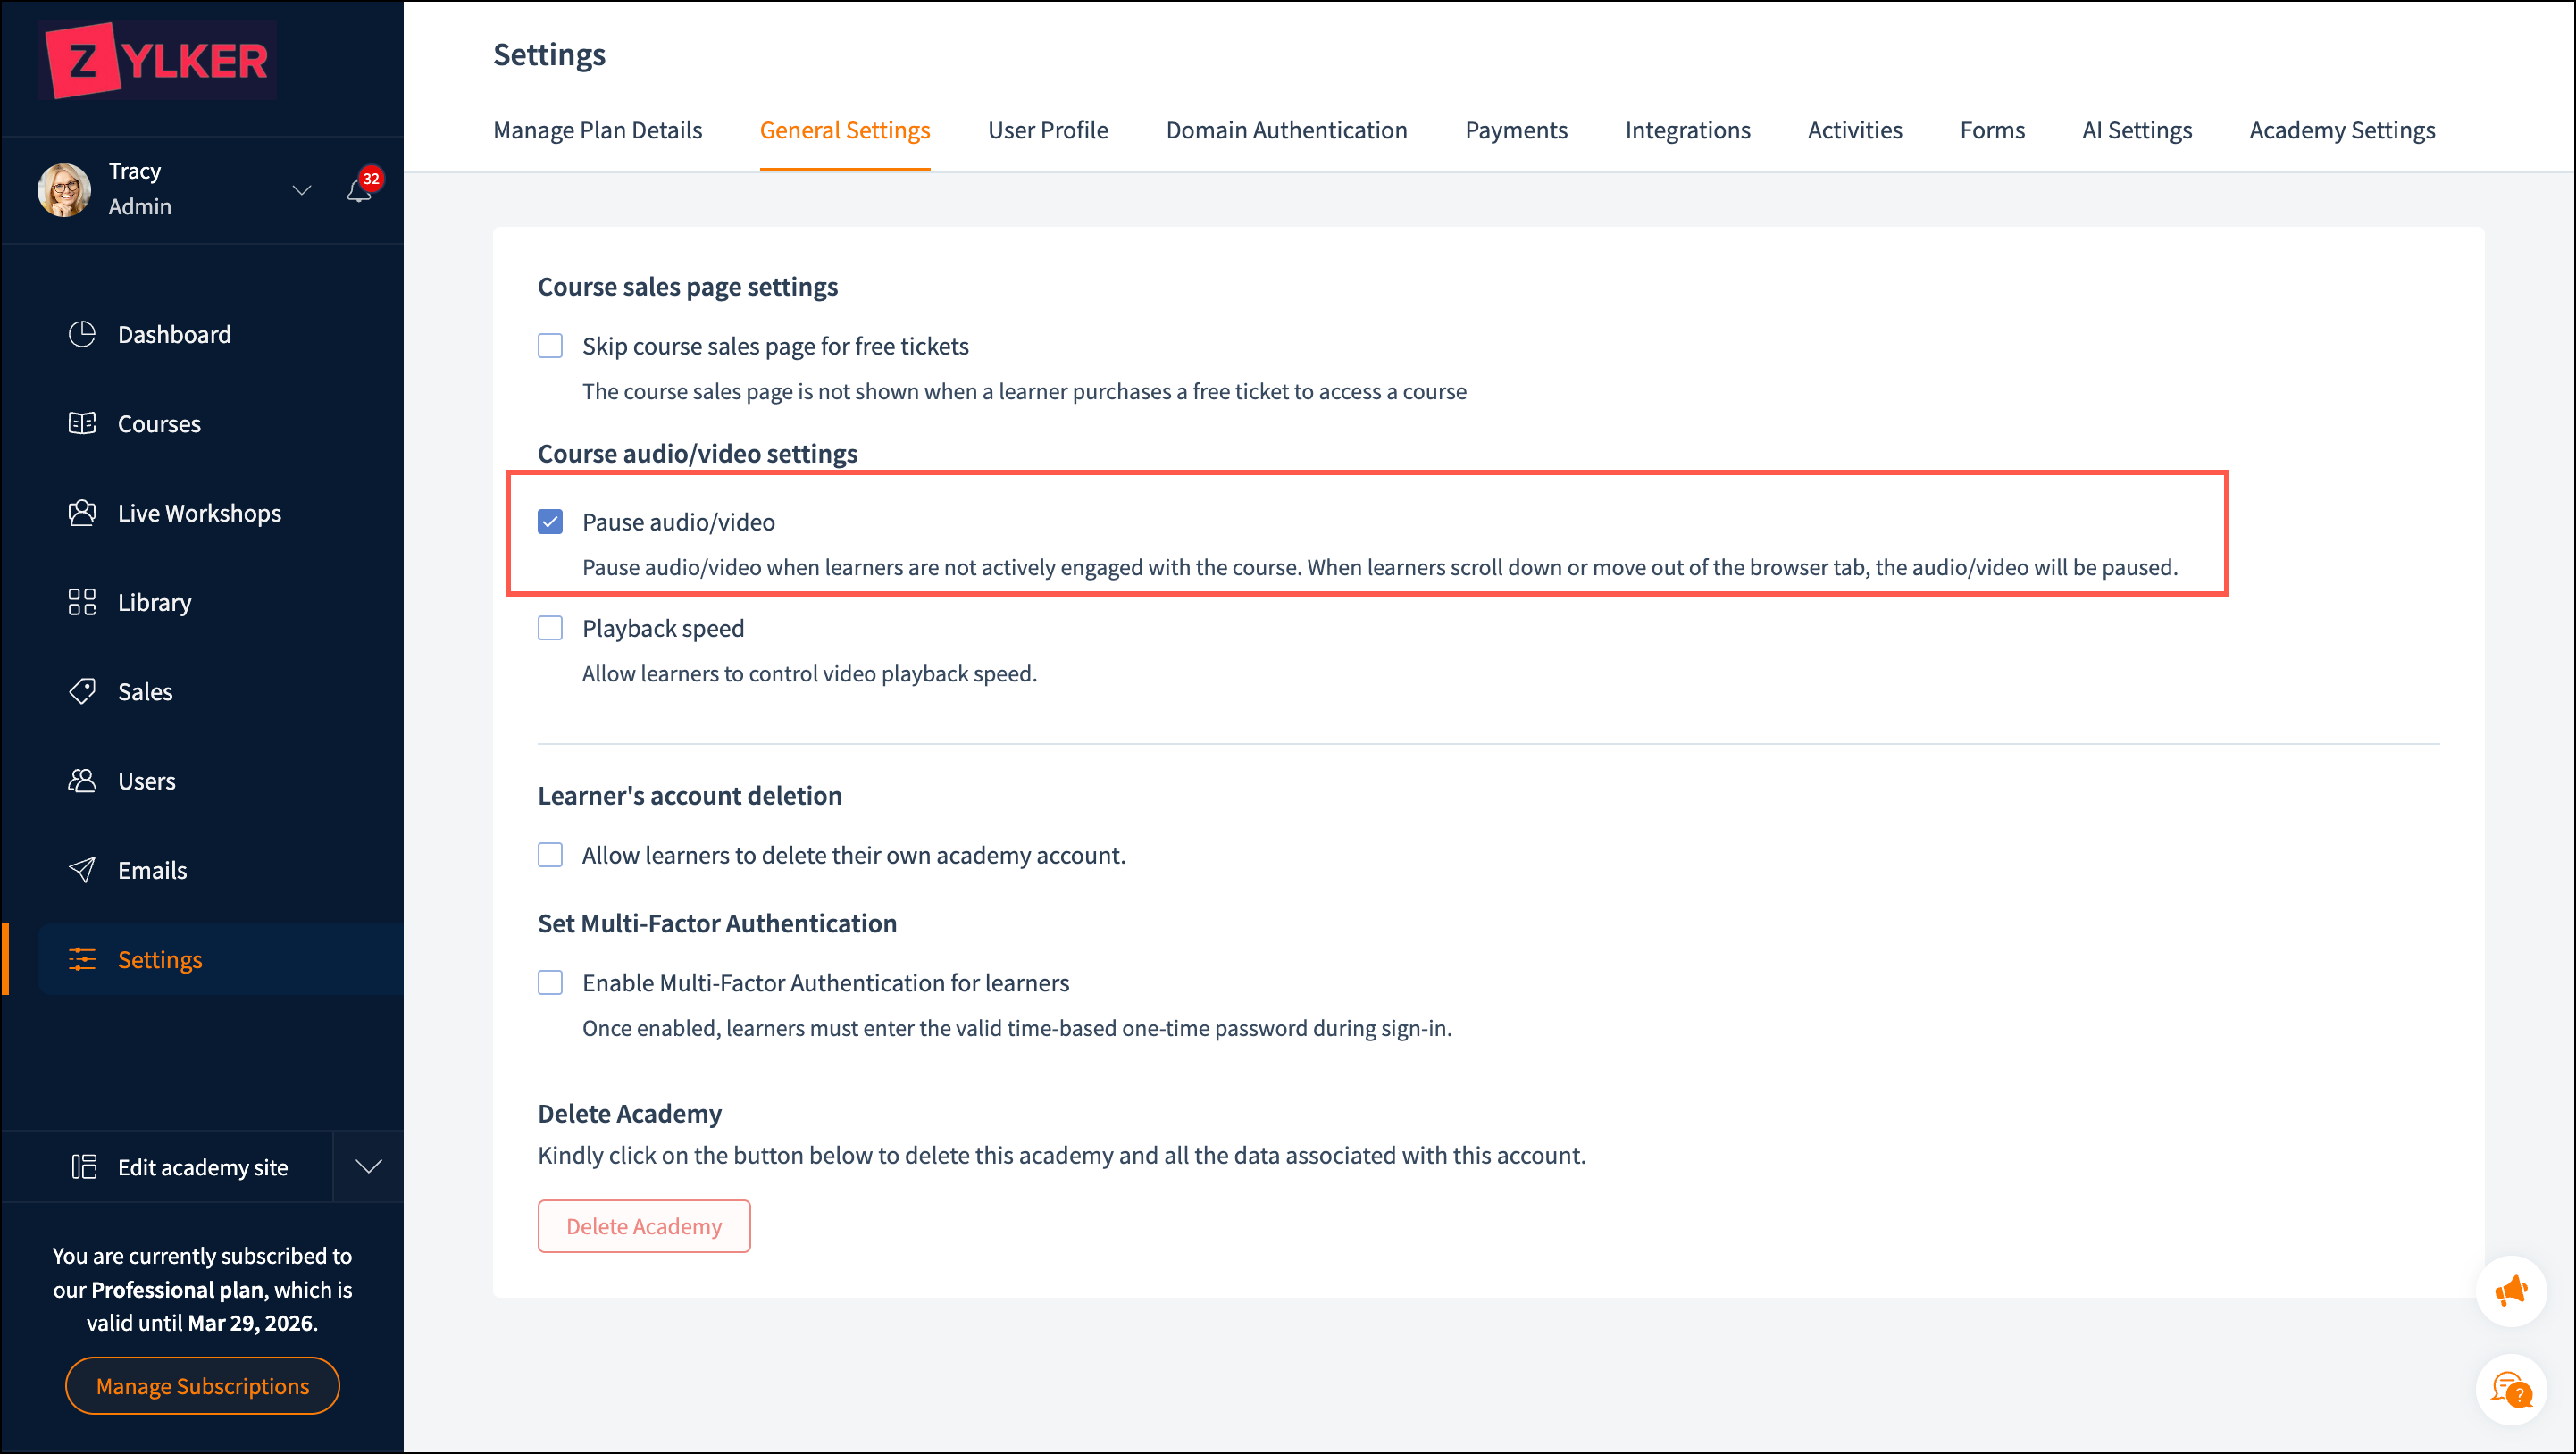Enable the Playback speed checkbox
Screen dimensions: 2576x1454
tap(550, 628)
